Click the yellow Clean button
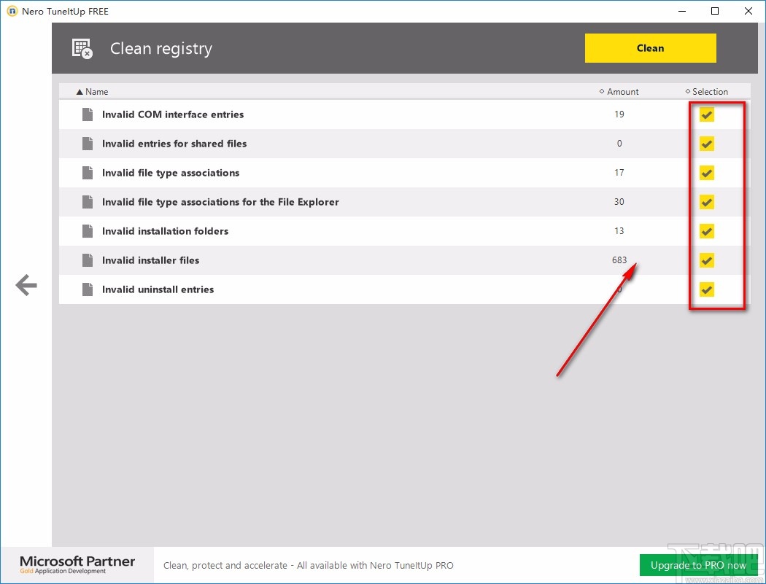The height and width of the screenshot is (584, 766). (x=650, y=48)
